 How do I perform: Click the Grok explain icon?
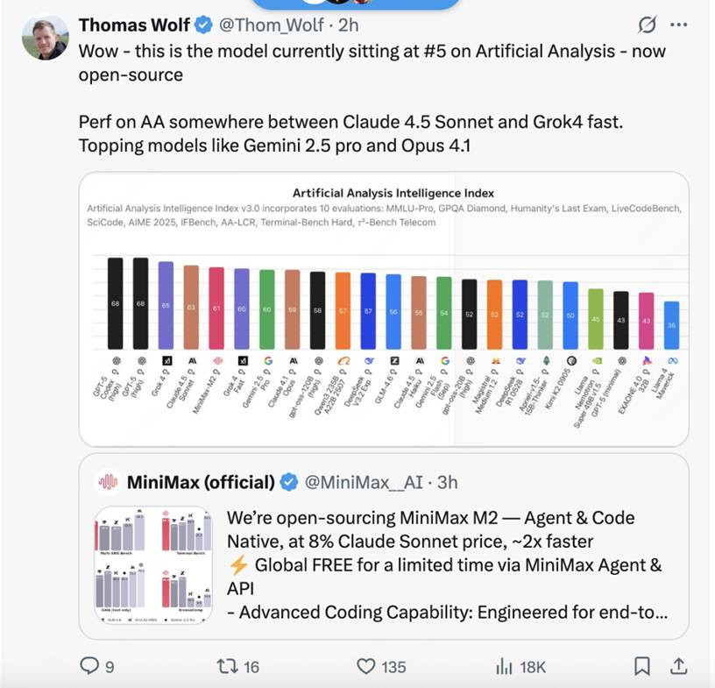point(649,25)
